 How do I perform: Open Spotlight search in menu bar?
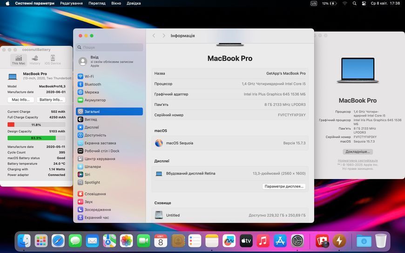[x=354, y=3]
